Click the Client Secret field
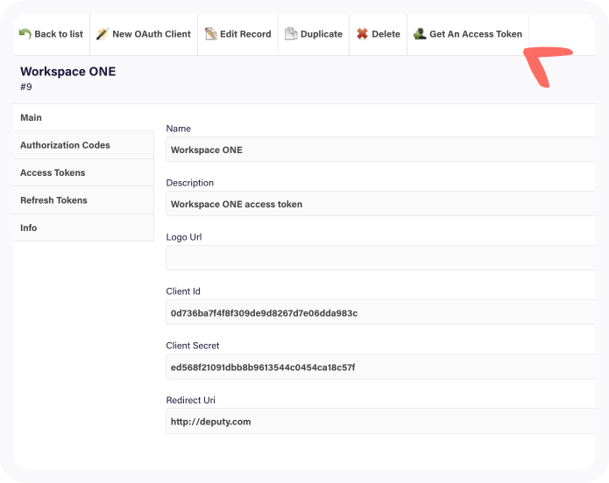This screenshot has height=483, width=609. tap(380, 367)
